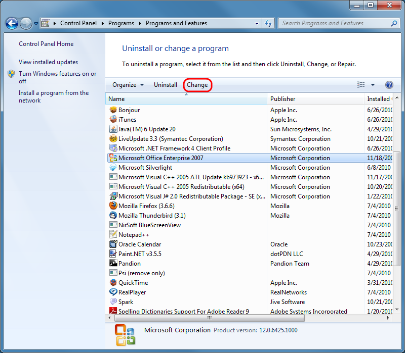This screenshot has height=353, width=405.
Task: Click the search magnifier icon
Action: click(x=394, y=23)
